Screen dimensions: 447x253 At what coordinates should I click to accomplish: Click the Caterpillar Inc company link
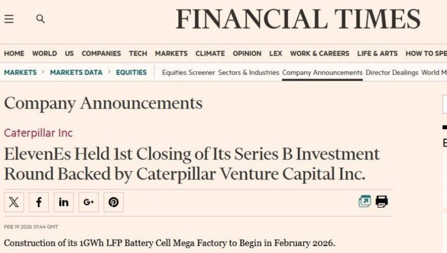point(38,133)
